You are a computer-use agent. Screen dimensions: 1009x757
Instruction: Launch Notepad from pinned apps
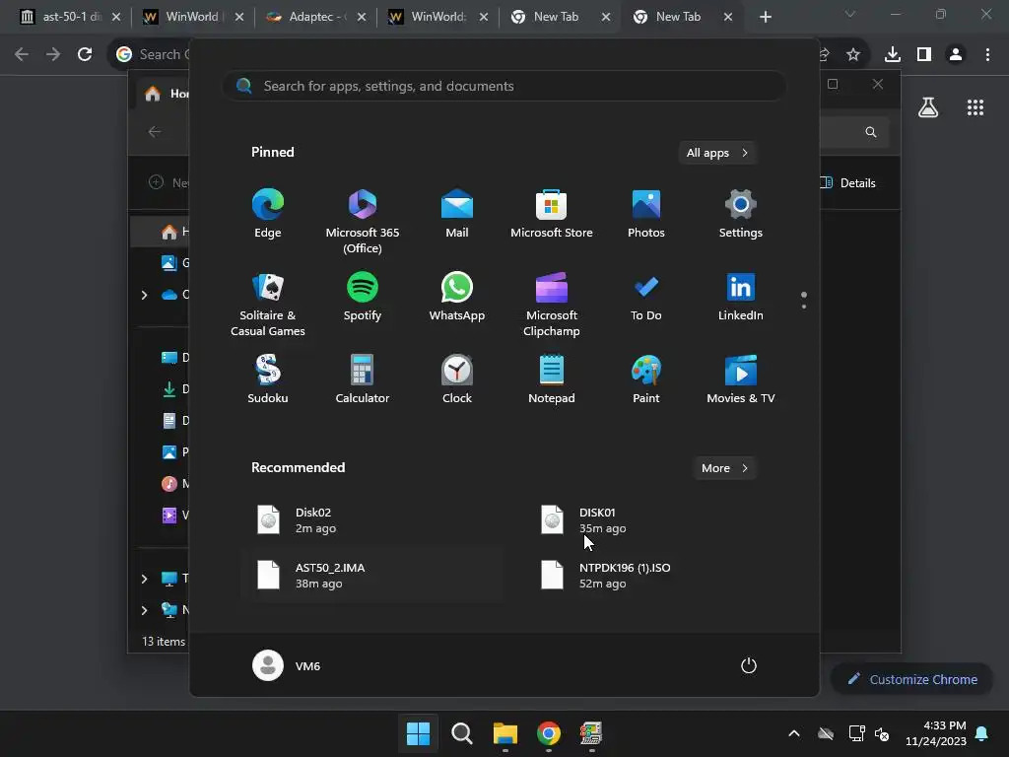552,379
